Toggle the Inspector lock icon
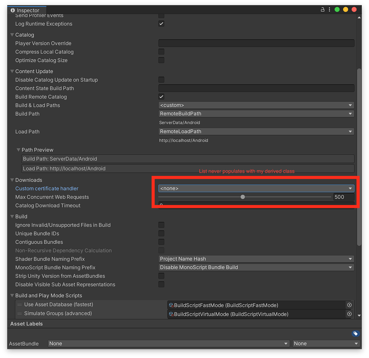This screenshot has height=358, width=369. coord(323,10)
